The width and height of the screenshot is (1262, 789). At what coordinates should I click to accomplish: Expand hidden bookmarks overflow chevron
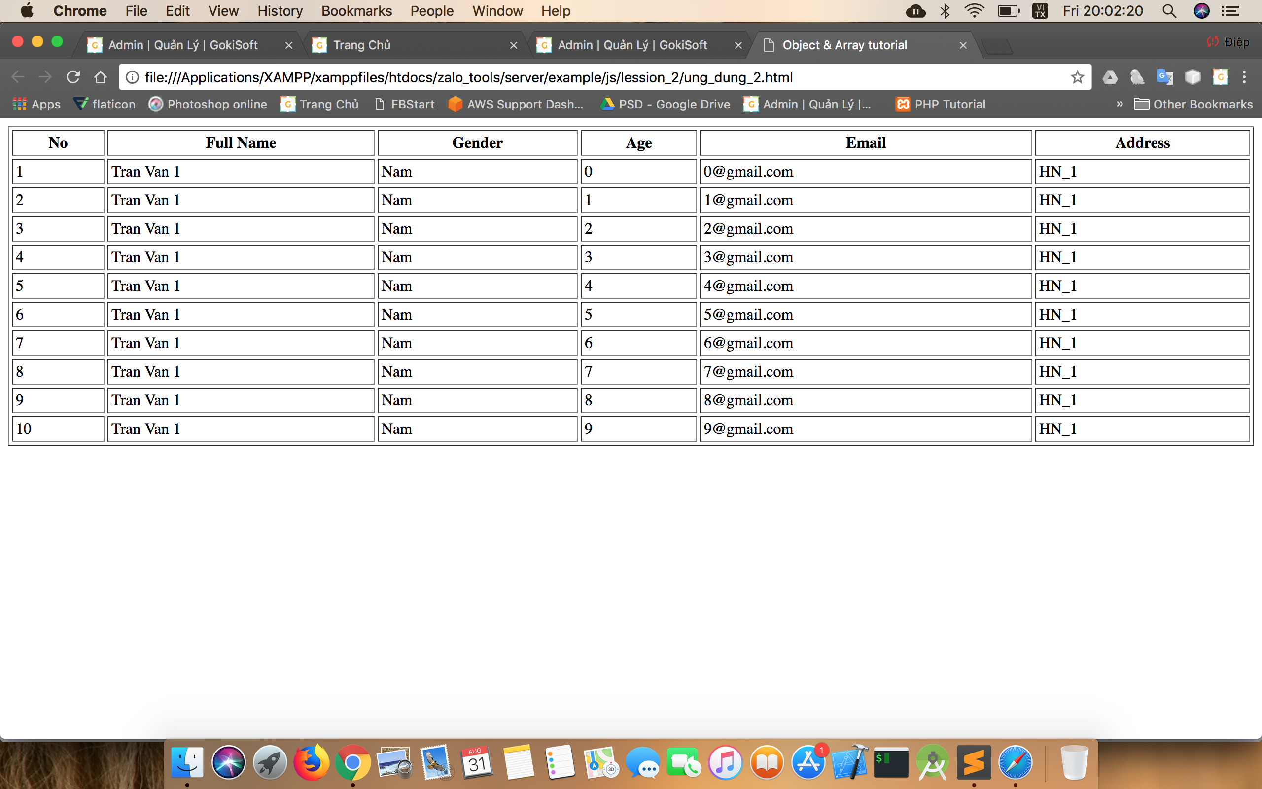coord(1119,104)
